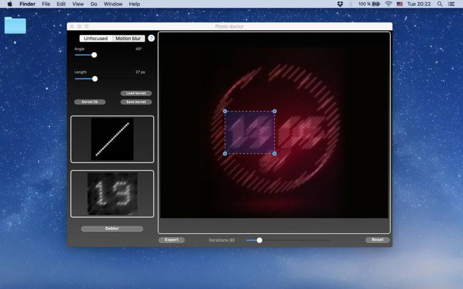The height and width of the screenshot is (289, 463).
Task: Click the diagonal kernel preview thumbnail
Action: pos(112,139)
